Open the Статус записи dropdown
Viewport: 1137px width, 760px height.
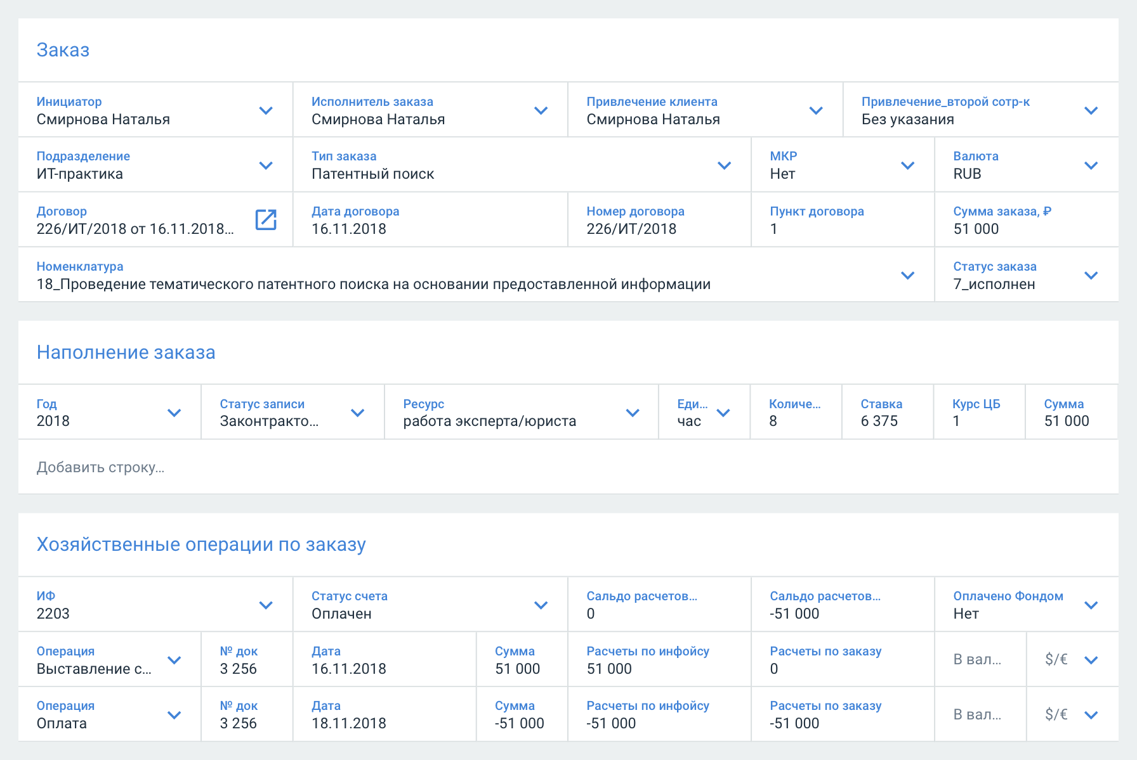[x=357, y=413]
